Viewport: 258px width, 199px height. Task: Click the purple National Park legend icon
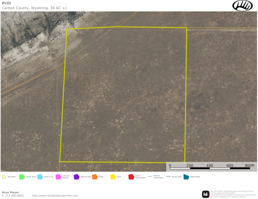click(x=76, y=177)
